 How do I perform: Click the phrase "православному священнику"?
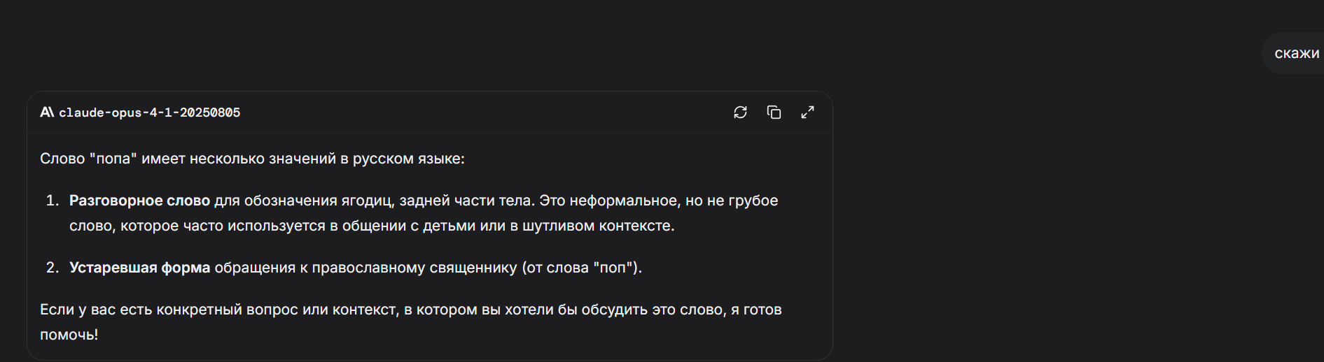[414, 268]
